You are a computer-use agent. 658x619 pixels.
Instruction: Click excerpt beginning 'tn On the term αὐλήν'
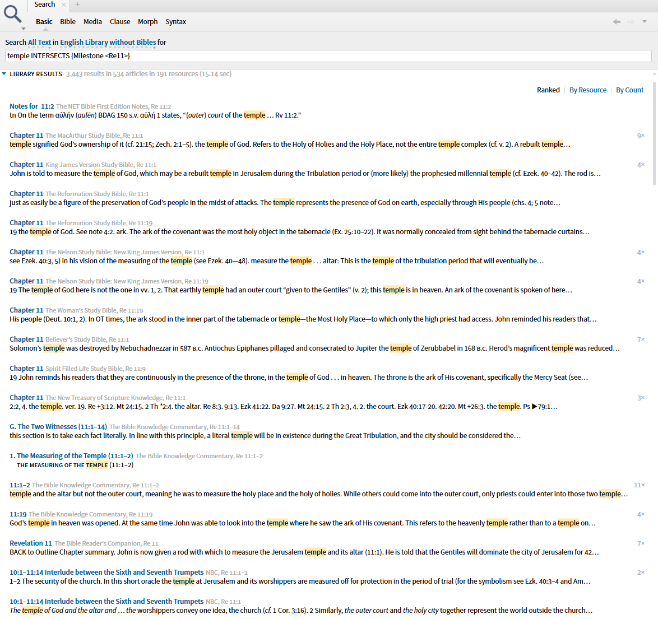point(155,115)
